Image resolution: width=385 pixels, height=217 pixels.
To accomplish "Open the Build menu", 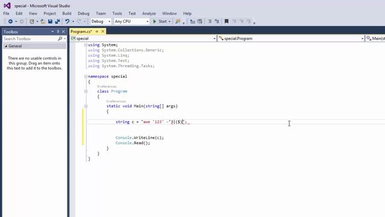I will tap(67, 13).
